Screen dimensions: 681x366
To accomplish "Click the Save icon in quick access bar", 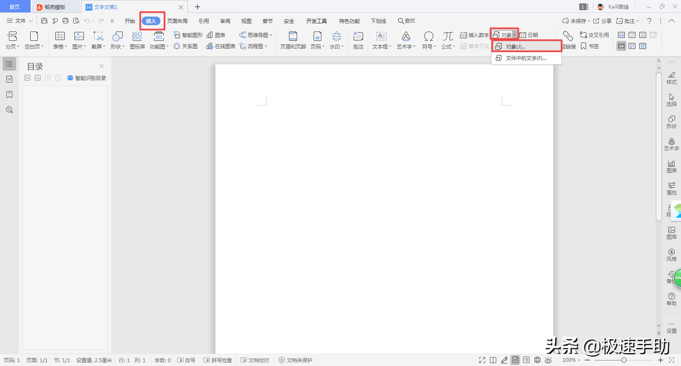I will click(44, 21).
